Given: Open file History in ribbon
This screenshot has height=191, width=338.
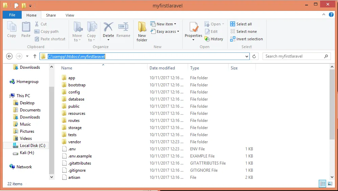Looking at the screenshot, I should (214, 39).
